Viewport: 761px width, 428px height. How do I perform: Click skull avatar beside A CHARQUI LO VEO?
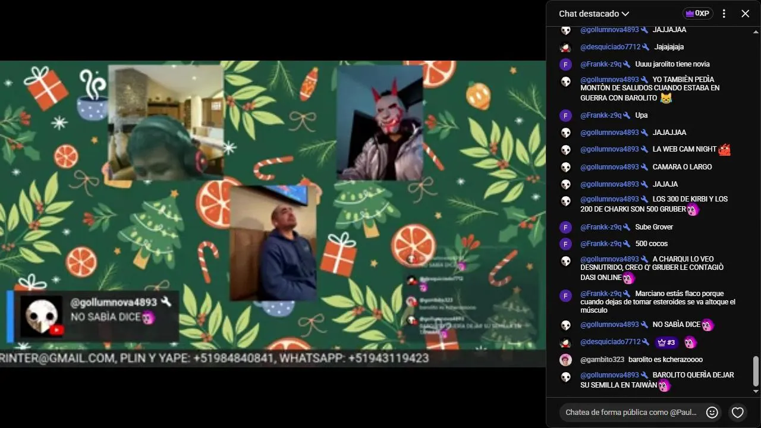coord(566,261)
